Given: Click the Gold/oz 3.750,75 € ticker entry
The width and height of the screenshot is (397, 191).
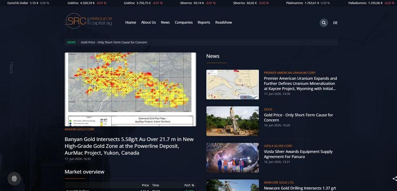Looking at the screenshot, I should [x=143, y=3].
